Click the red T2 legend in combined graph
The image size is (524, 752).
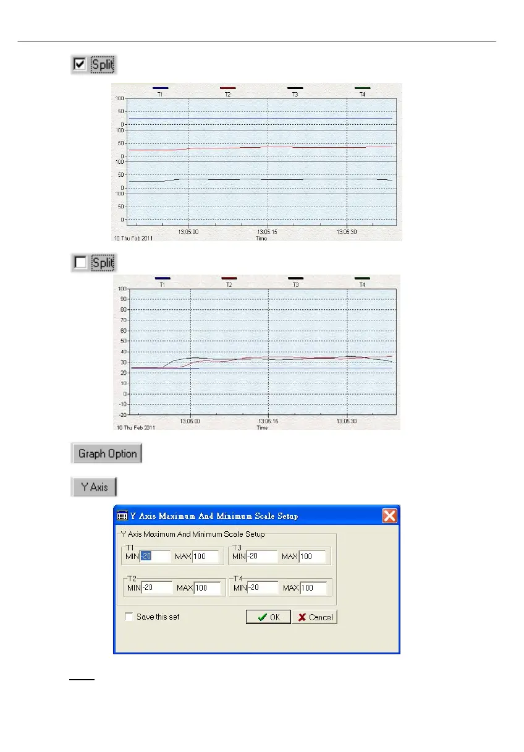coord(229,282)
